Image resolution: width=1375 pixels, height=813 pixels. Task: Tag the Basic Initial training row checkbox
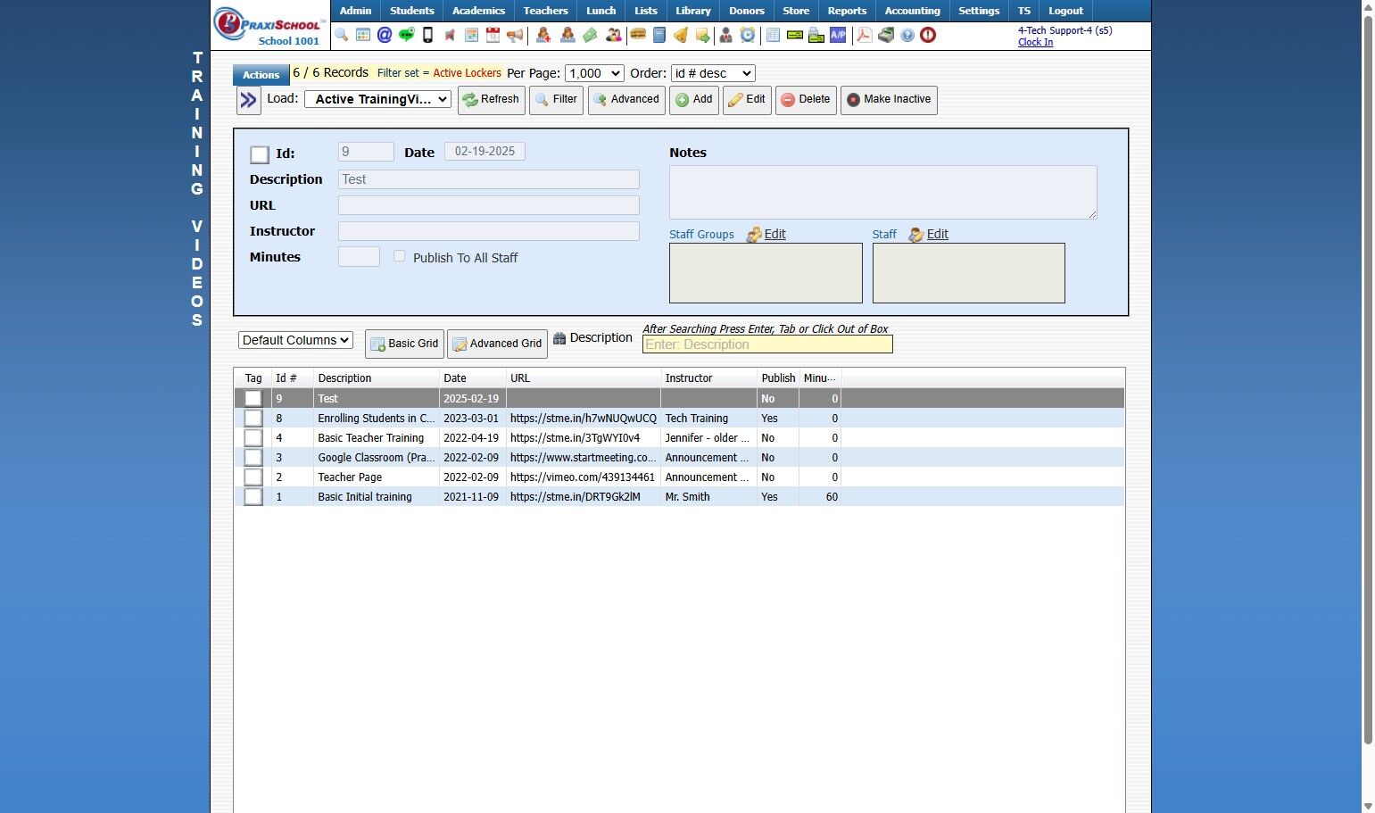[253, 496]
